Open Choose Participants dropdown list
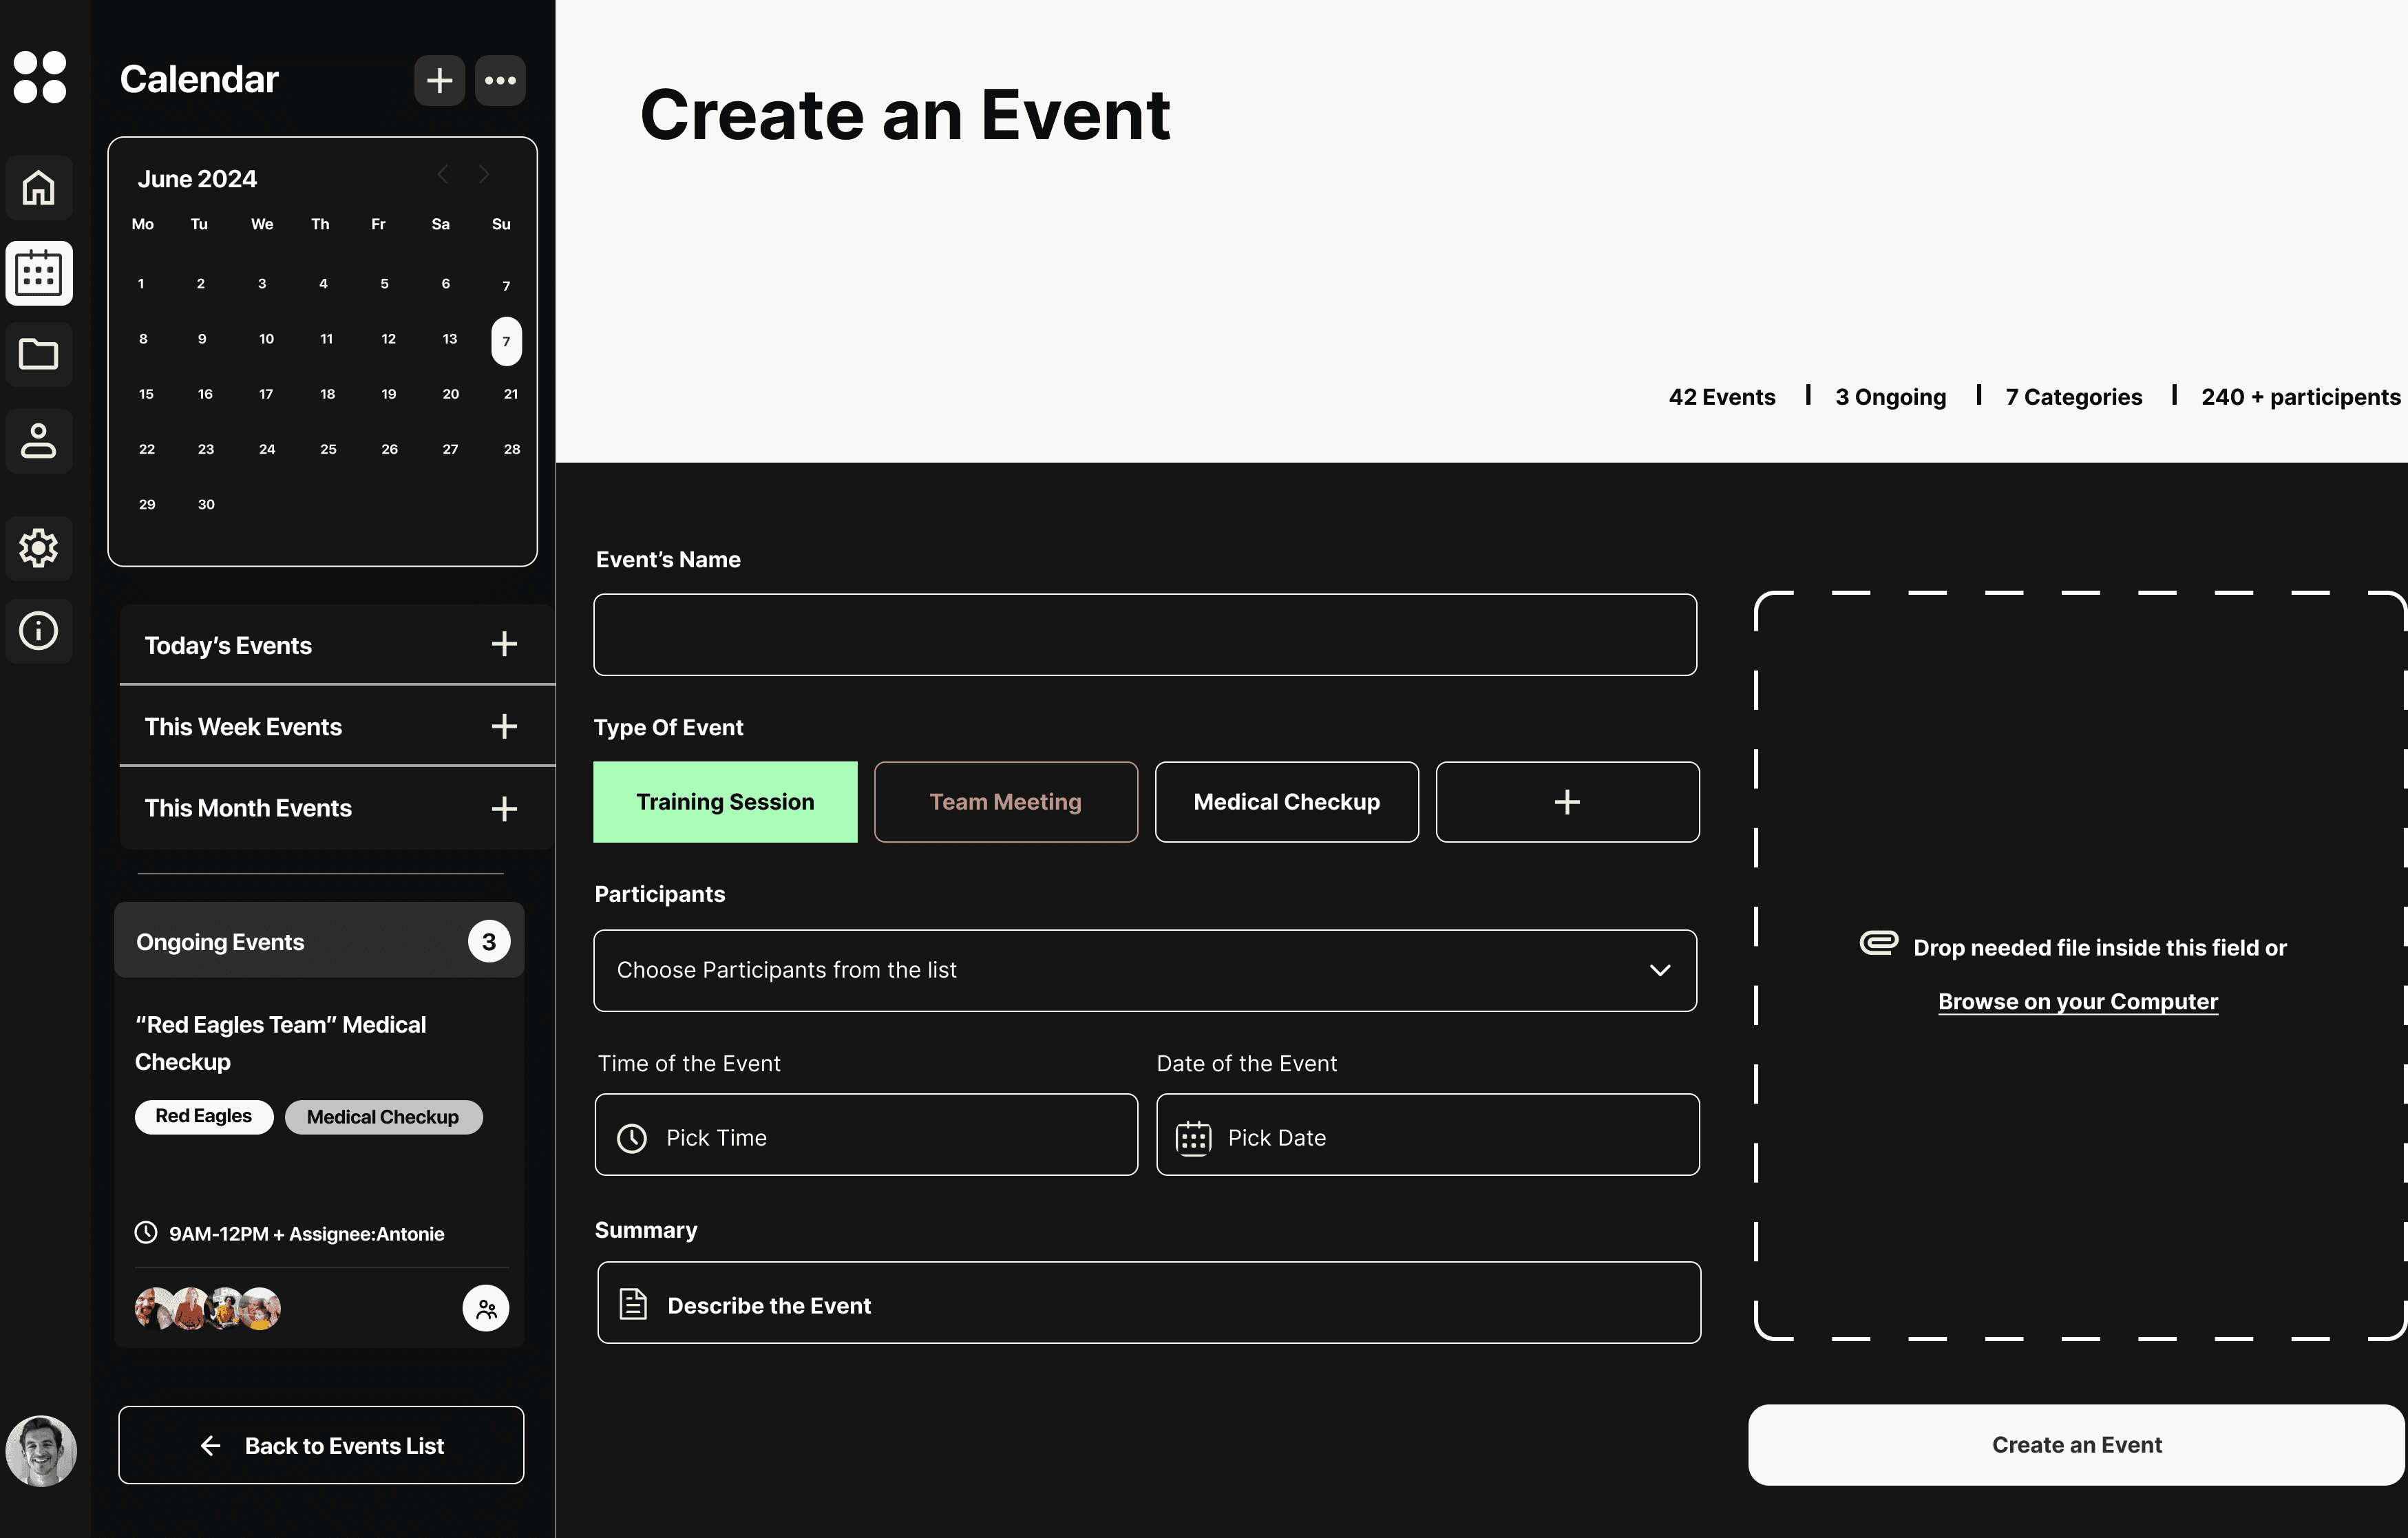The width and height of the screenshot is (2408, 1538). [x=1145, y=970]
